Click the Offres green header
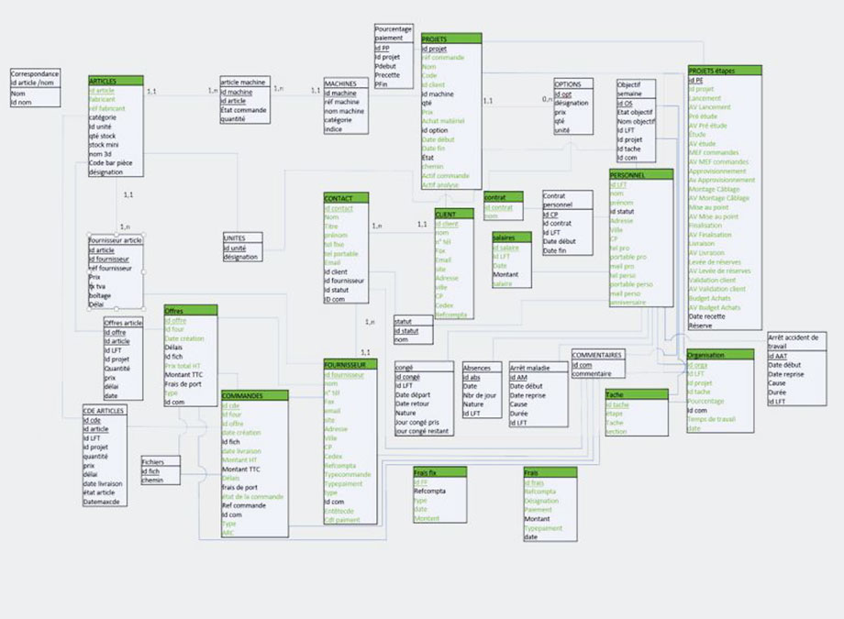Screen dimensions: 844x619 pyautogui.click(x=190, y=310)
